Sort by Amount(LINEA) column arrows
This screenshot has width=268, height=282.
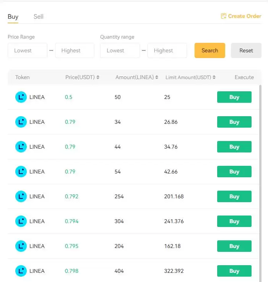(157, 77)
